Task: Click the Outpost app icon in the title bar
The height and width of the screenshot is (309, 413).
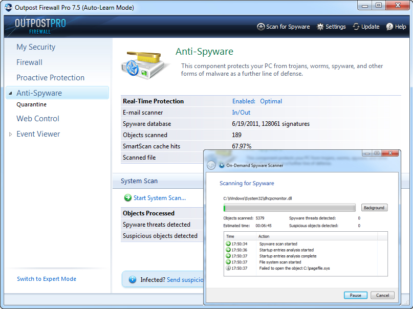Action: click(x=8, y=7)
